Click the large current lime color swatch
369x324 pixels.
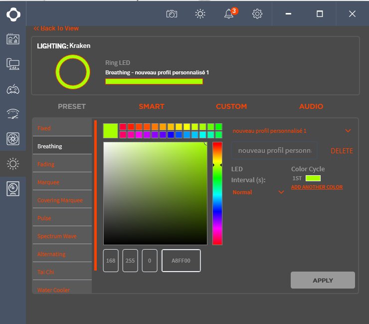point(111,131)
